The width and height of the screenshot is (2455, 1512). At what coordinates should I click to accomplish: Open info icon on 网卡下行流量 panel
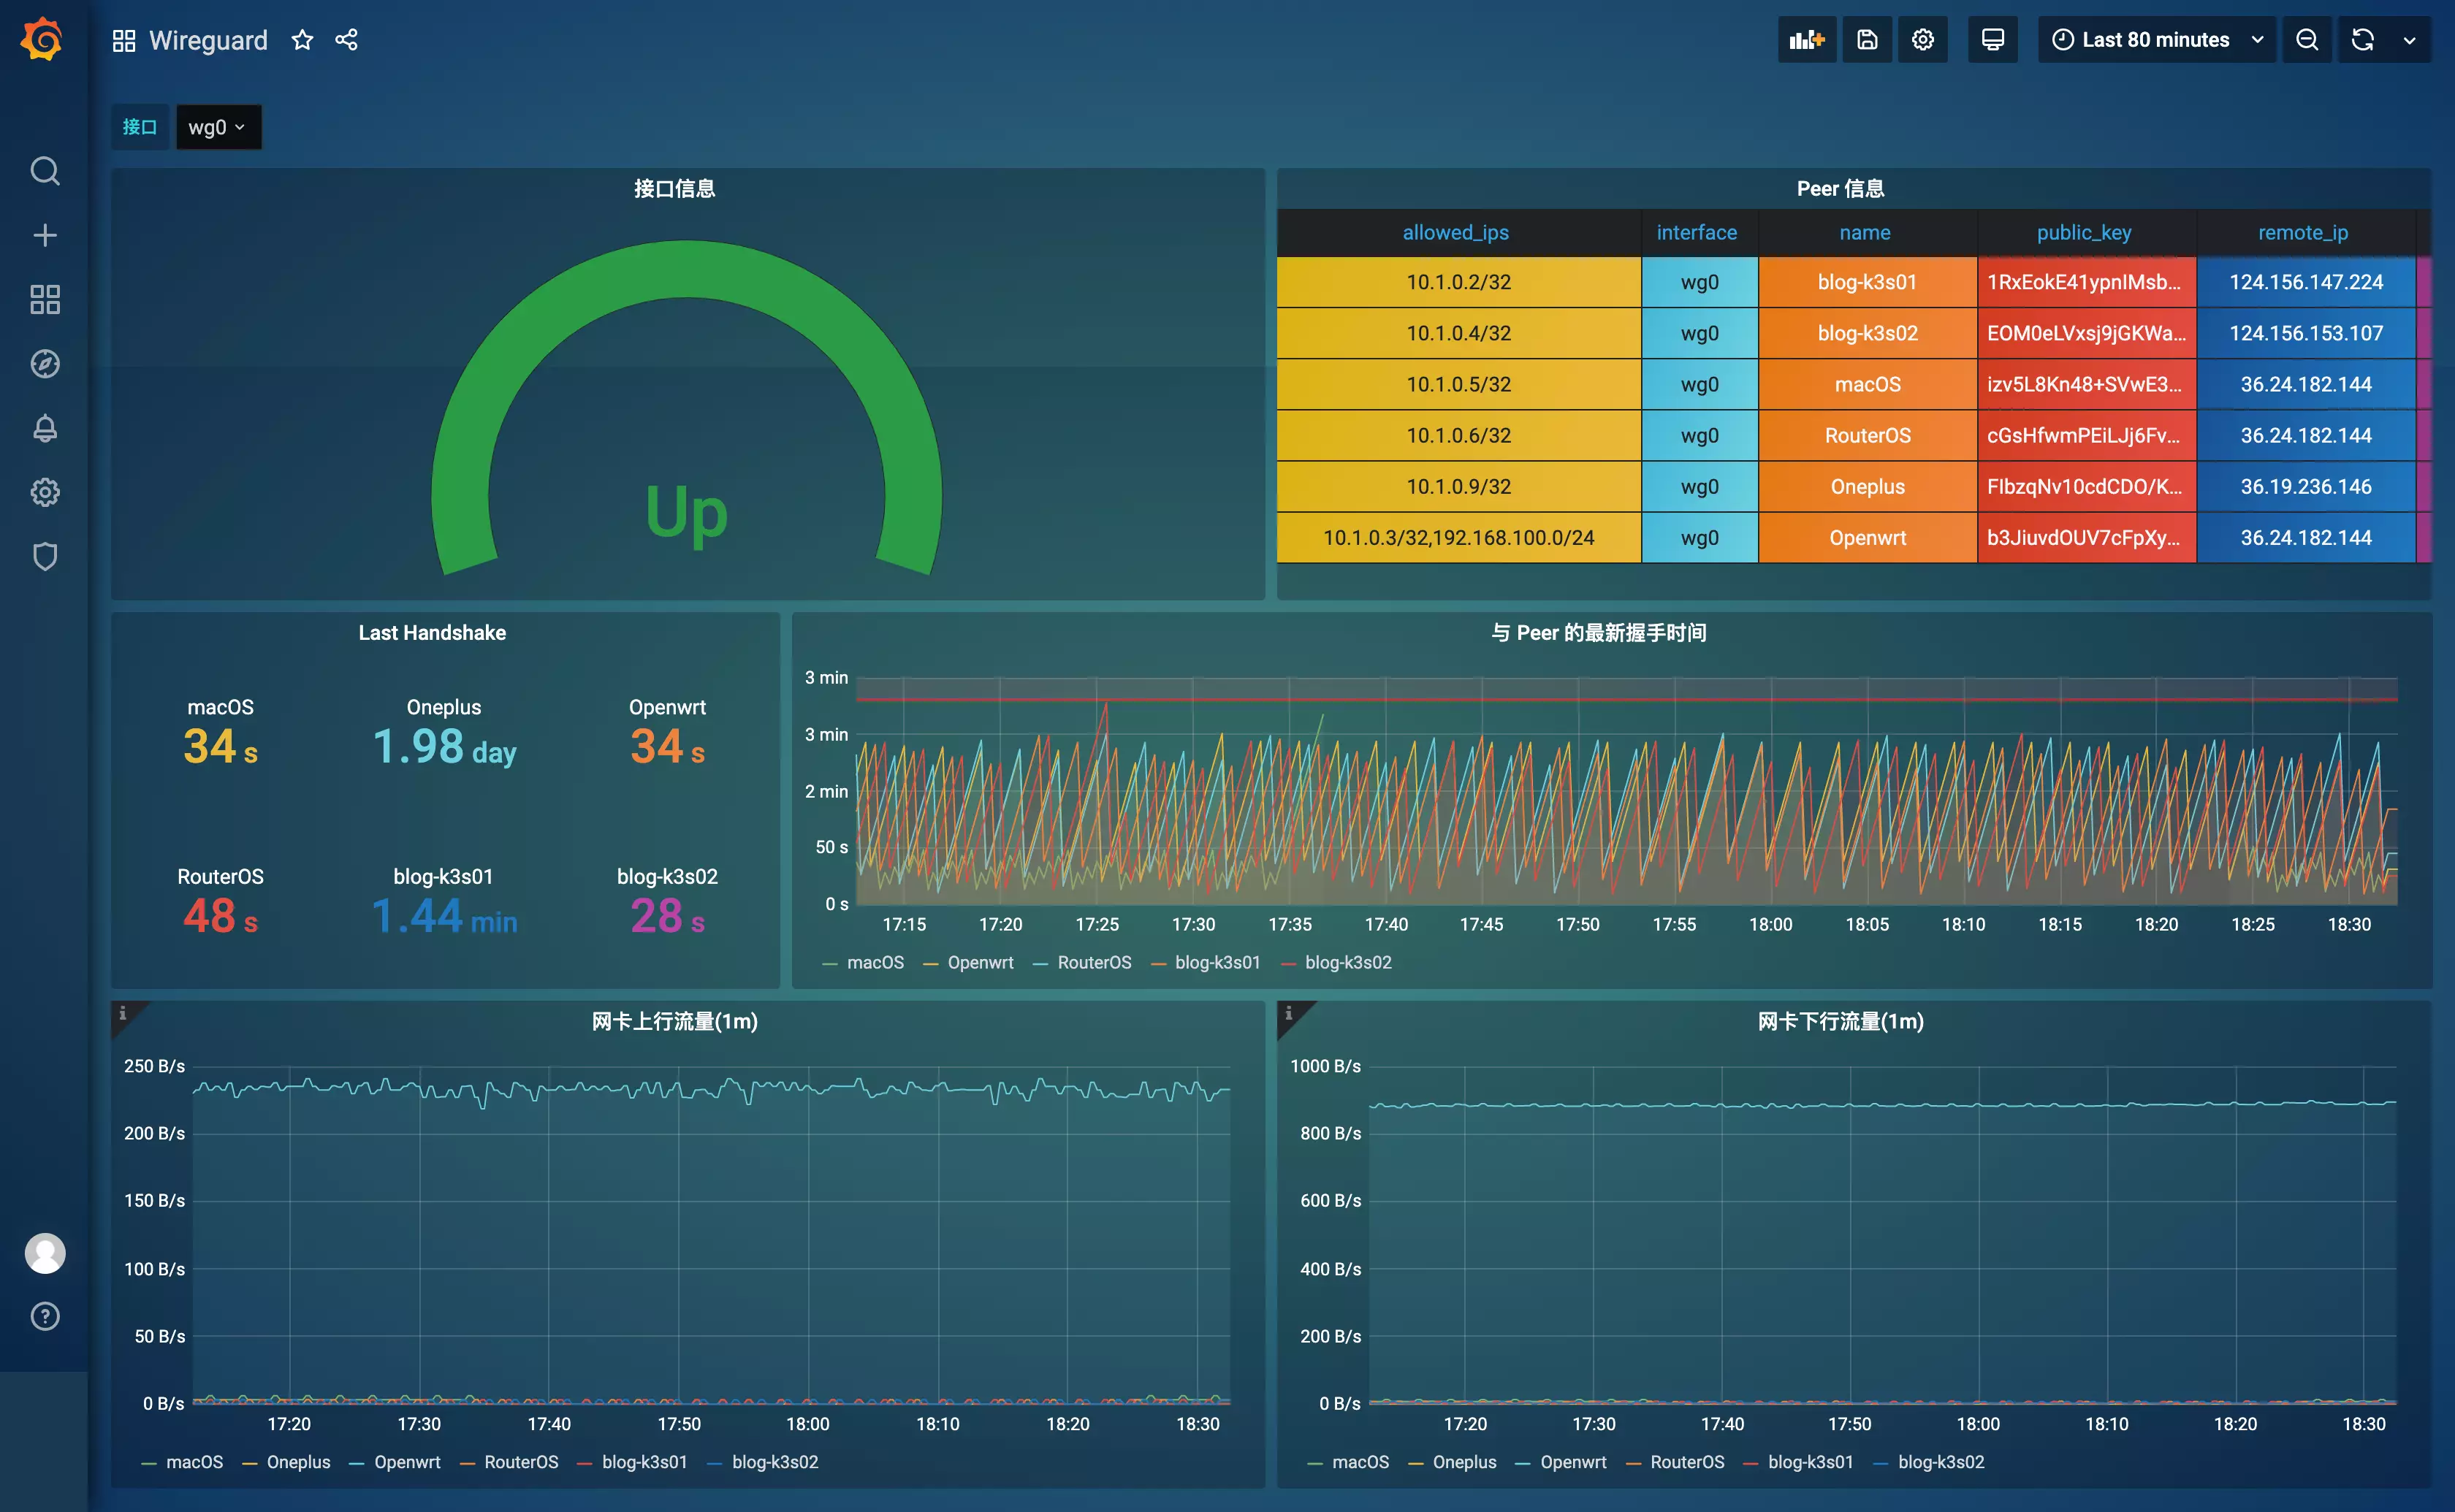[1289, 1013]
